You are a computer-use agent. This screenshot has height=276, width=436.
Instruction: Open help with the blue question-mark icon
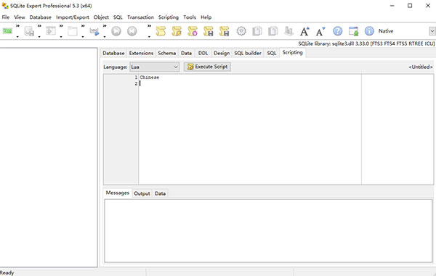[x=338, y=31]
